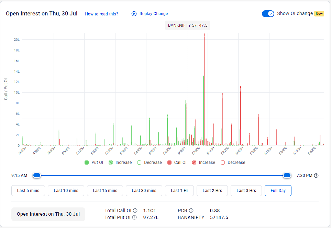Click the 9:15 AM start slider handle

[37, 175]
